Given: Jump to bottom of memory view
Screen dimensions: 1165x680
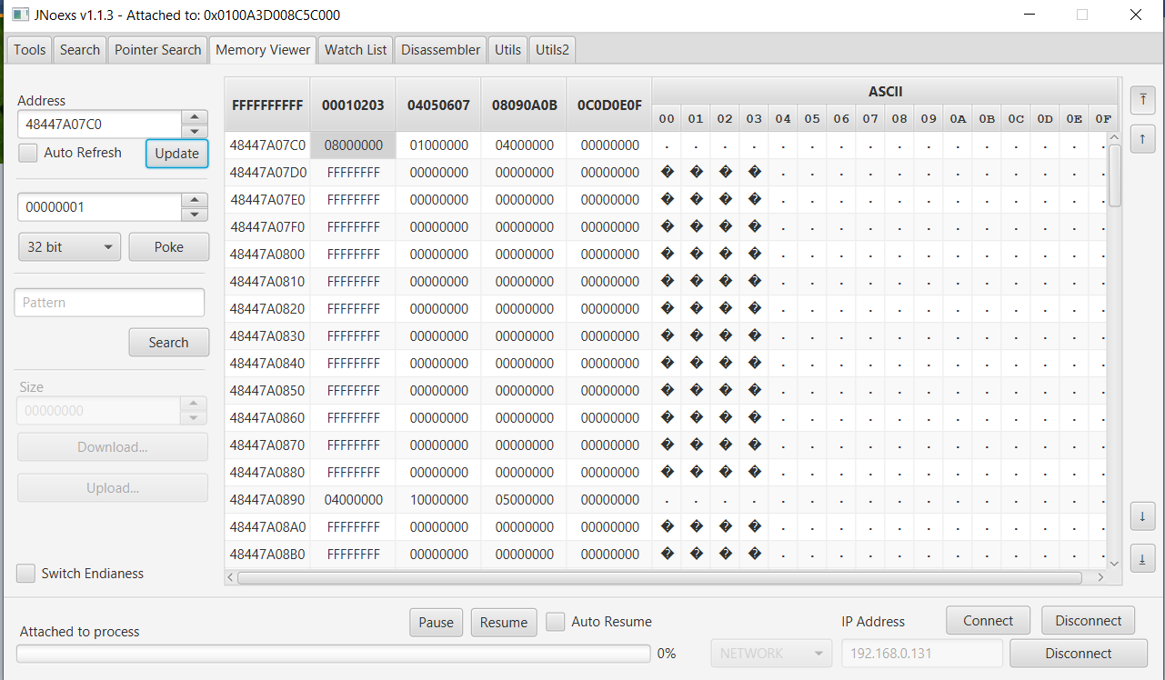Looking at the screenshot, I should [x=1142, y=557].
